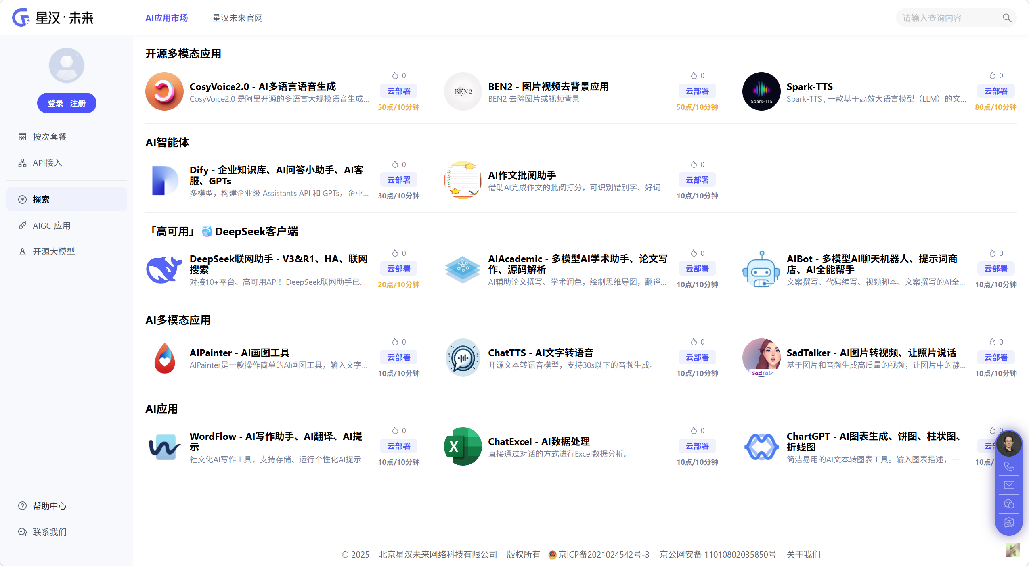Click the bottom cube icon in floating widget

point(1009,522)
